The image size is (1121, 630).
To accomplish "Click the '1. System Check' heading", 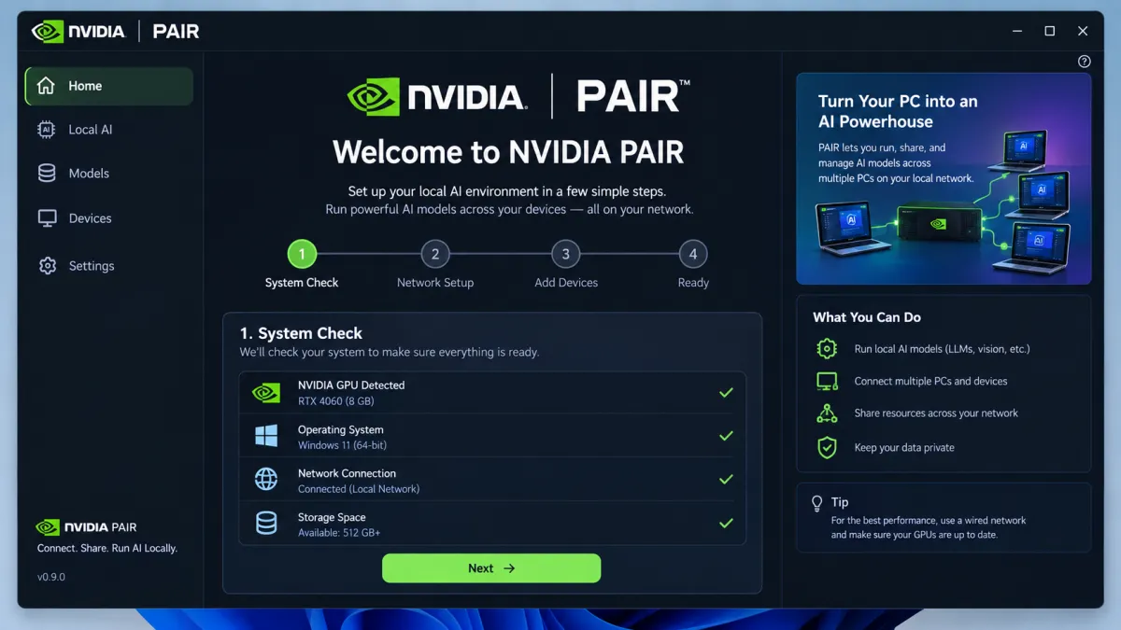I will (x=301, y=333).
